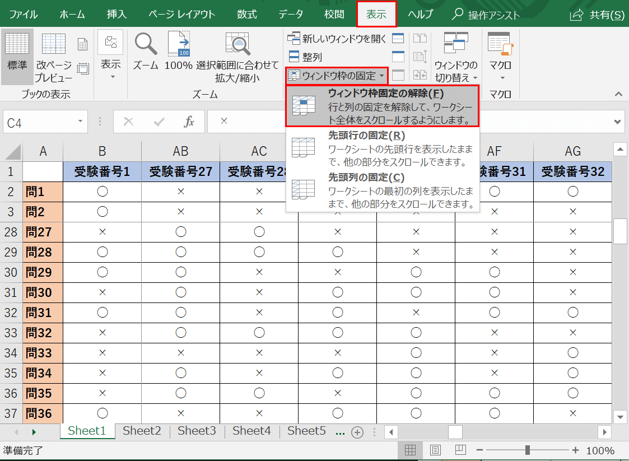
Task: Select the Page Break Preview icon
Action: point(54,44)
